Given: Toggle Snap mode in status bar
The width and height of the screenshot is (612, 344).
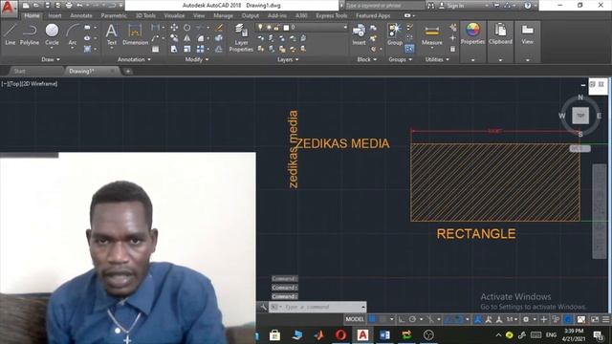Looking at the screenshot, I should [x=383, y=319].
